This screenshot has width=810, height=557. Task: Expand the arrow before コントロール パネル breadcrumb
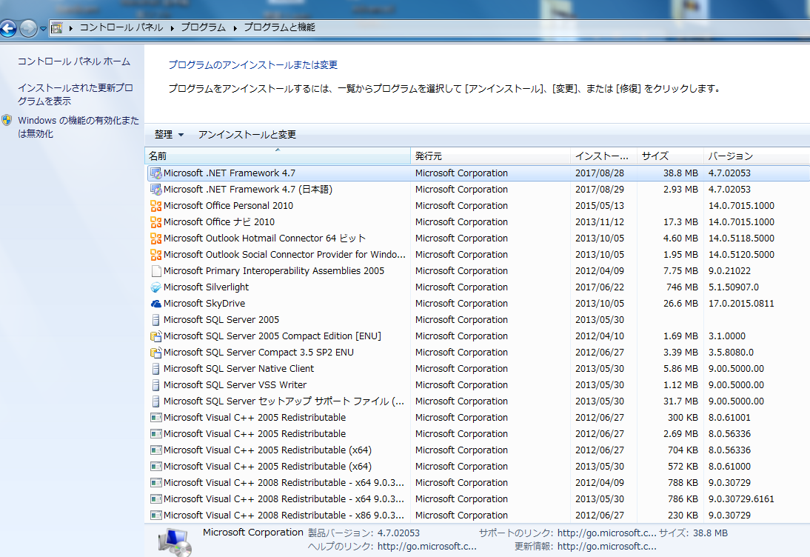point(71,28)
